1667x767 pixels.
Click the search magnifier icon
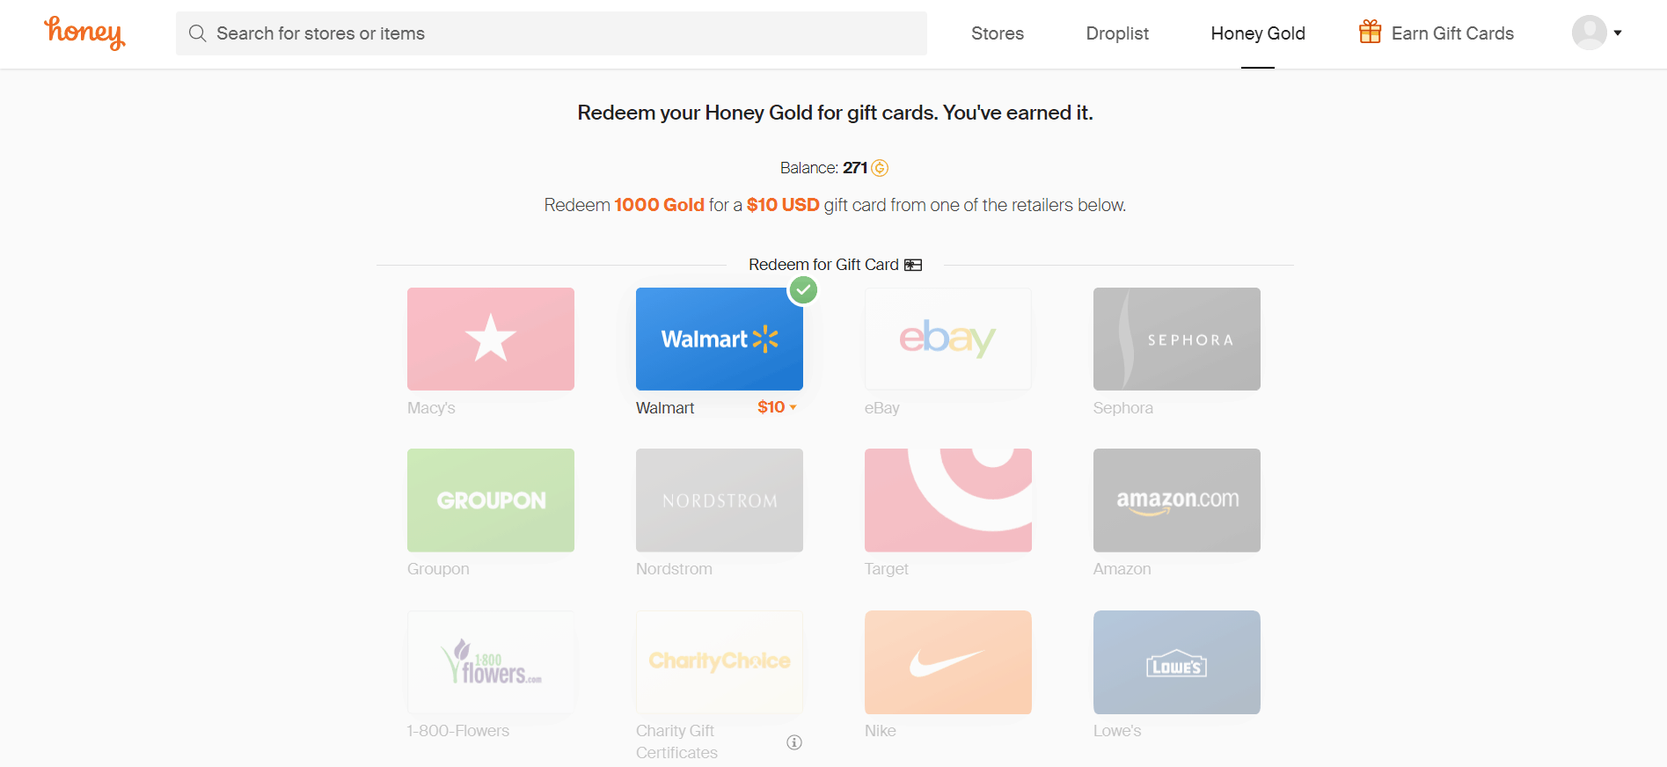(198, 33)
